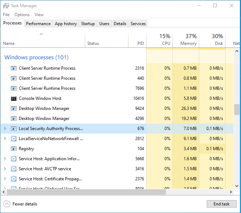The height and width of the screenshot is (213, 241).
Task: Click the Task Manager title bar icon
Action: 6,6
